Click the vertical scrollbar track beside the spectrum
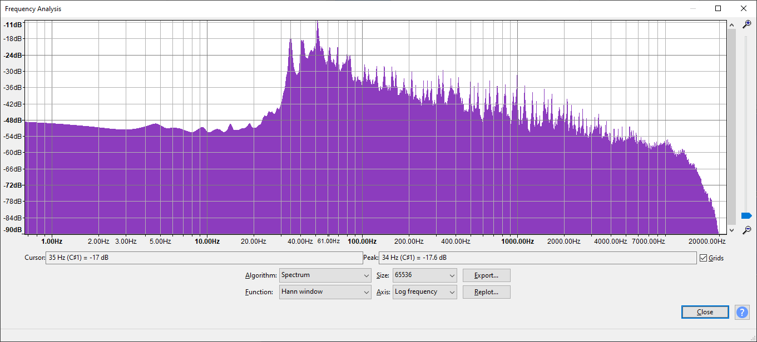 point(731,127)
